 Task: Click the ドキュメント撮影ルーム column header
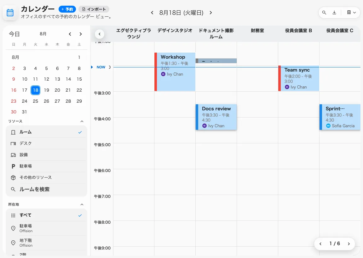tap(216, 34)
